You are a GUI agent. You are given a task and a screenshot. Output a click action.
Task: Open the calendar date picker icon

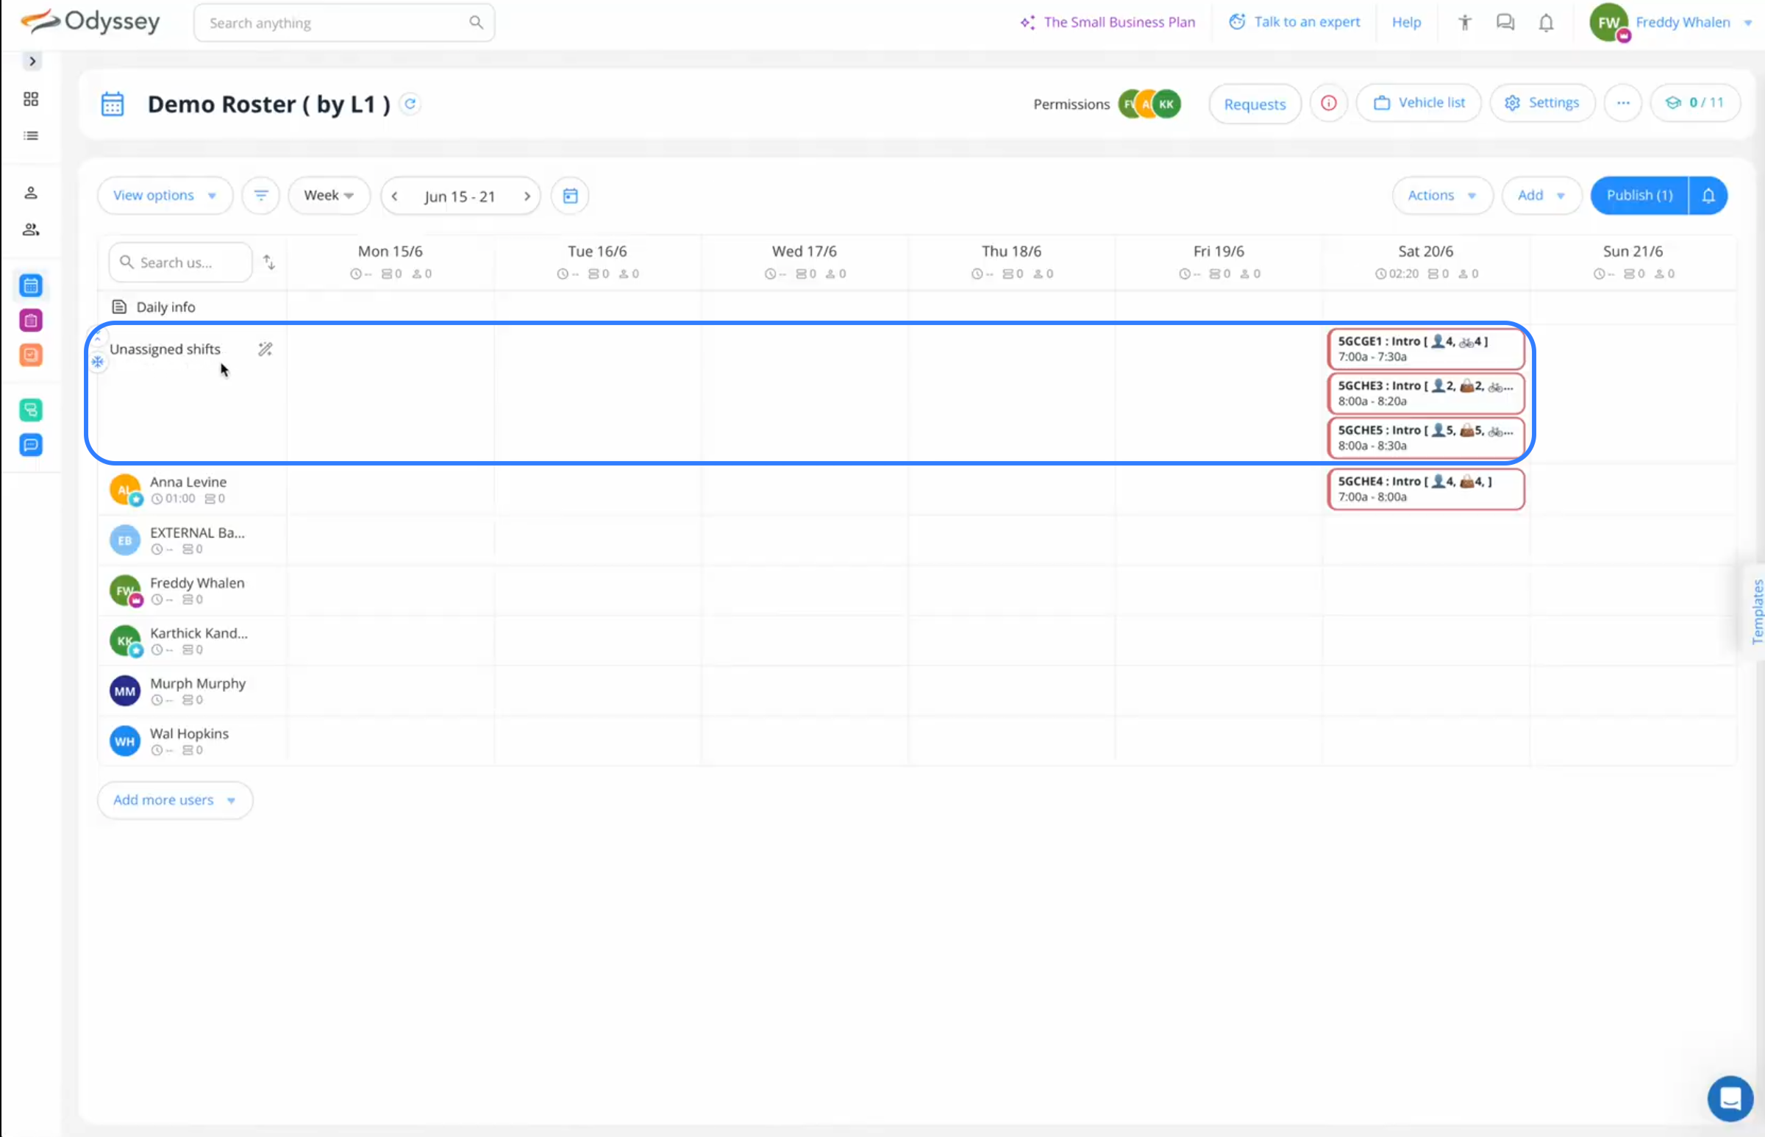pyautogui.click(x=570, y=196)
